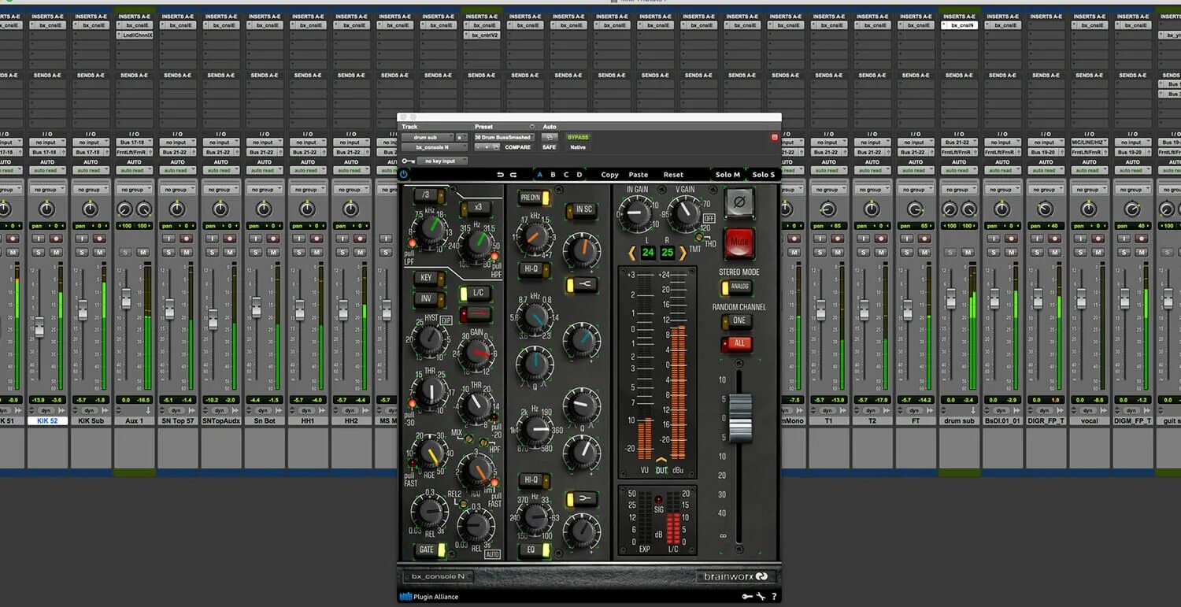Click Solo S in plugin toolbar

(763, 175)
